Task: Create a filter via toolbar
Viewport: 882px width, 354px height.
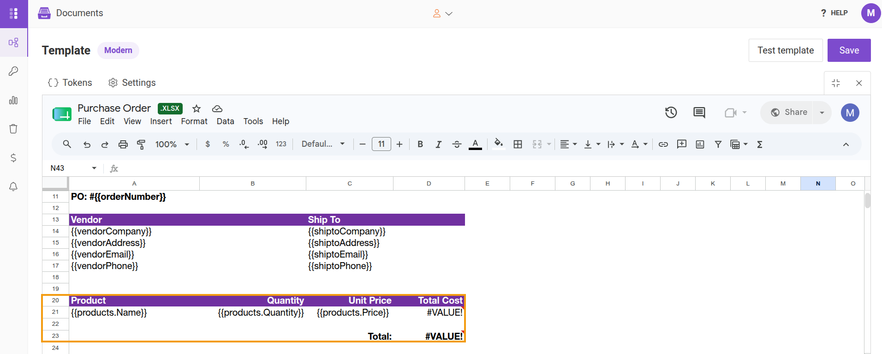Action: [x=718, y=144]
